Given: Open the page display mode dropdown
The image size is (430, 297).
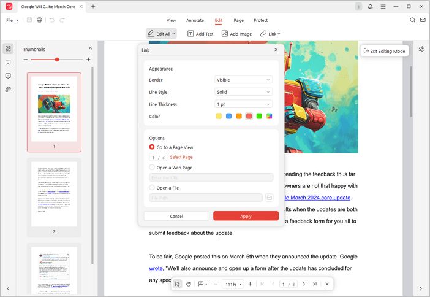Looking at the screenshot, I should pos(203,284).
